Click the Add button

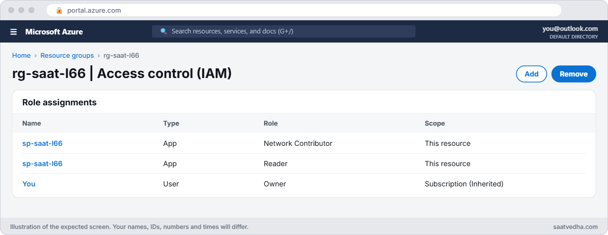pos(531,74)
